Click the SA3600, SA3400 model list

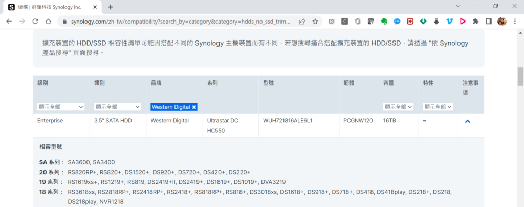91,162
